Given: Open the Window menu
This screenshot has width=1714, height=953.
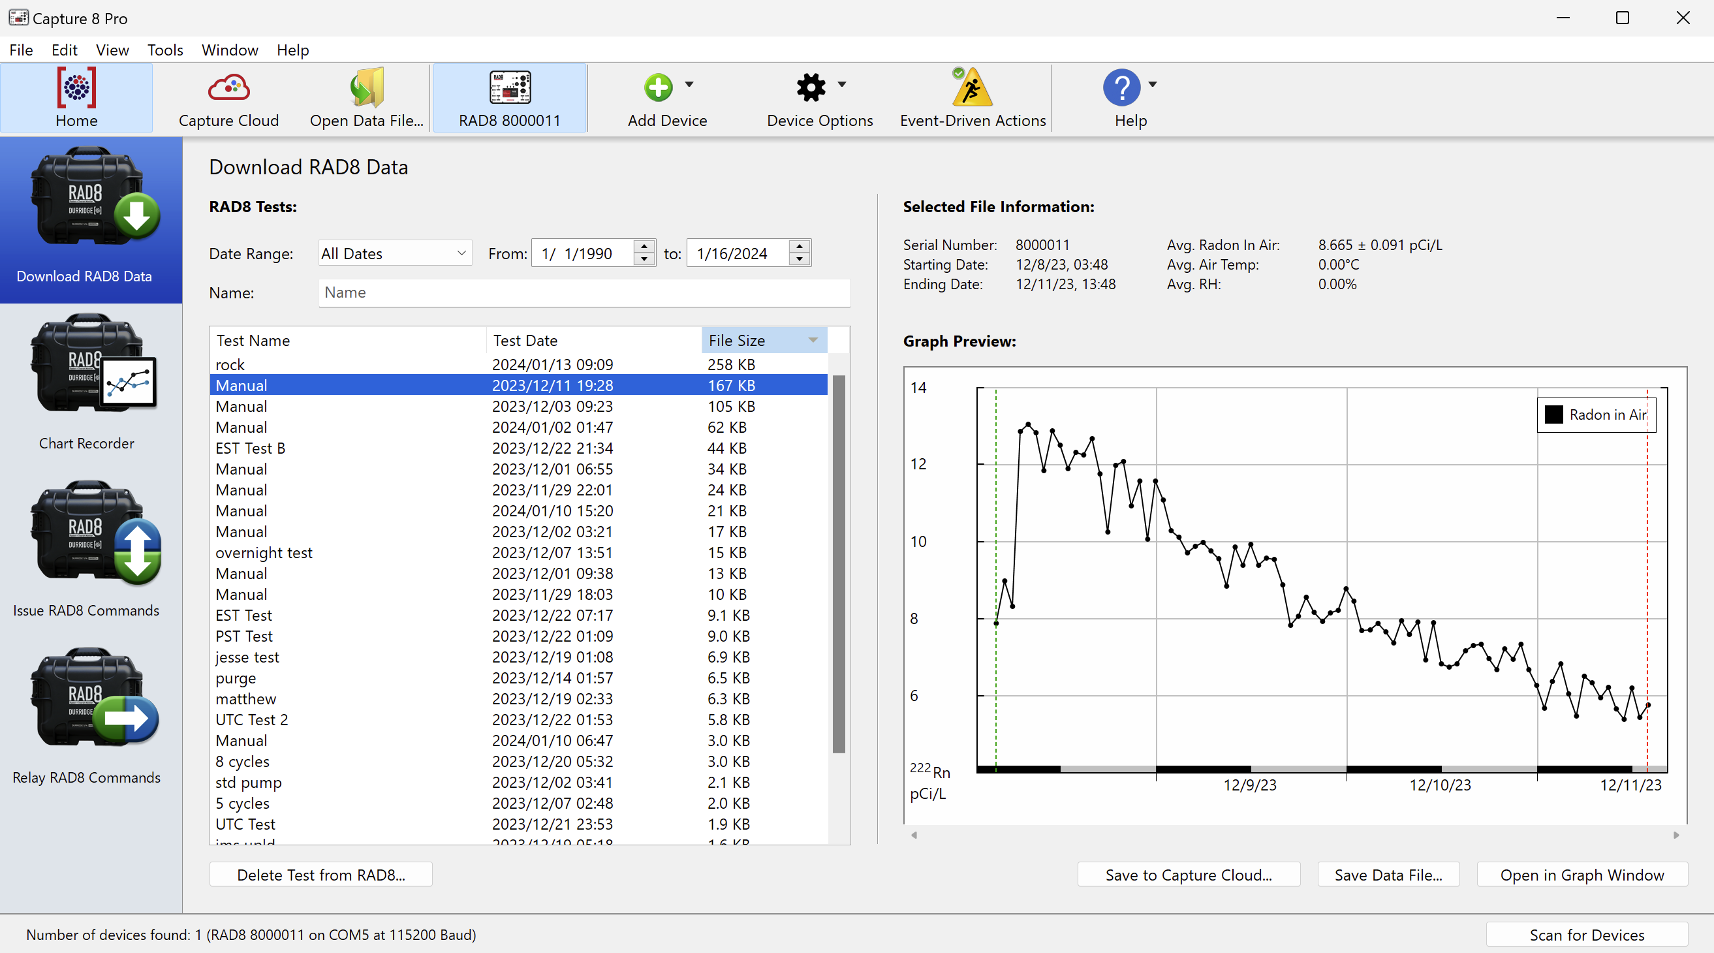Looking at the screenshot, I should [229, 50].
